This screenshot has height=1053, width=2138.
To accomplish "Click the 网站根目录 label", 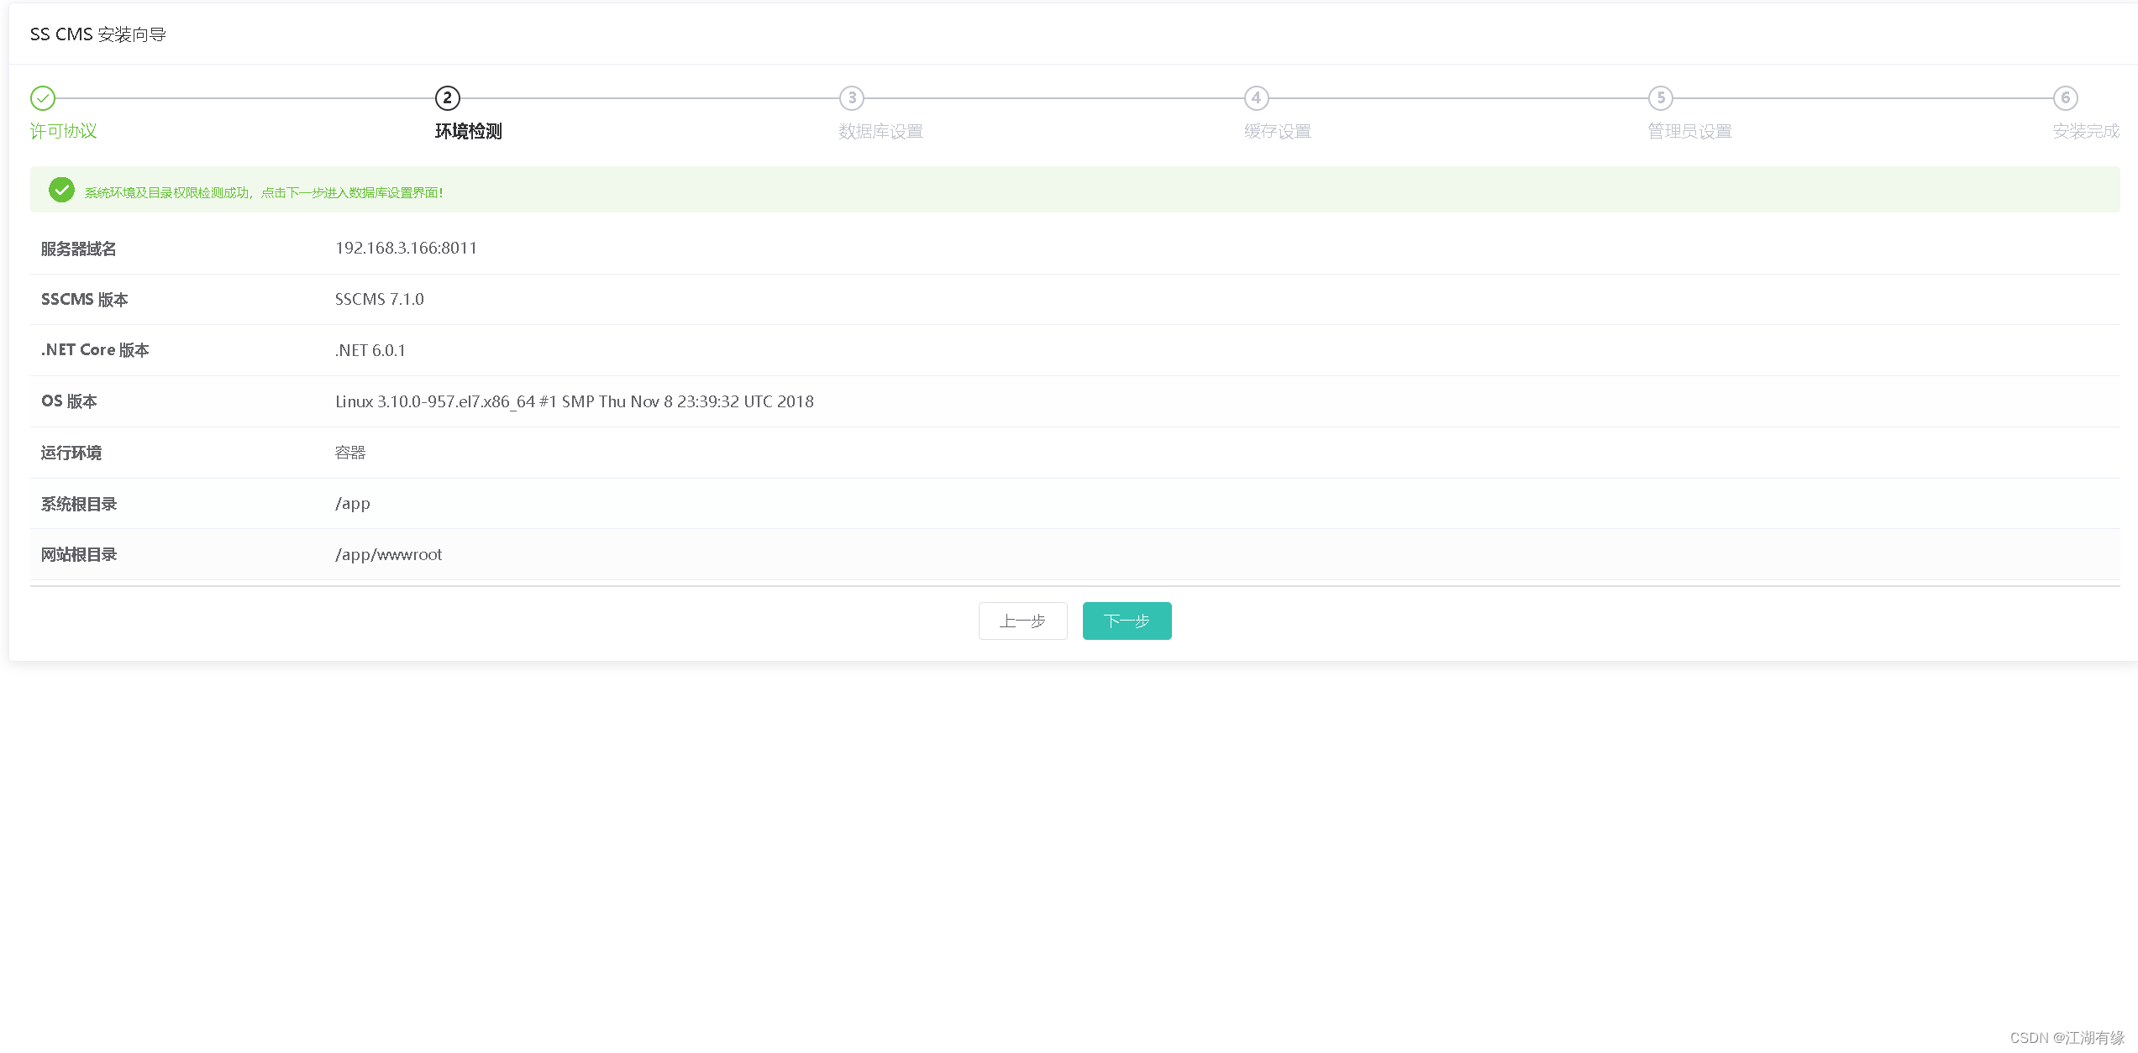I will click(79, 554).
